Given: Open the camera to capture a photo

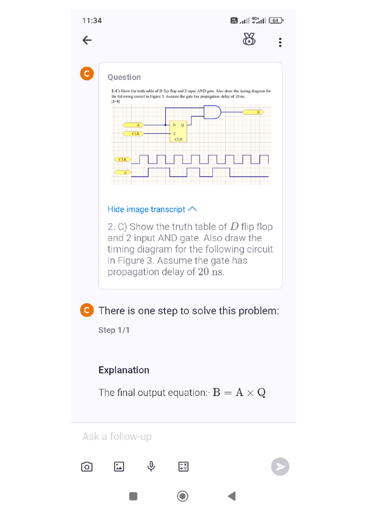Looking at the screenshot, I should click(87, 466).
